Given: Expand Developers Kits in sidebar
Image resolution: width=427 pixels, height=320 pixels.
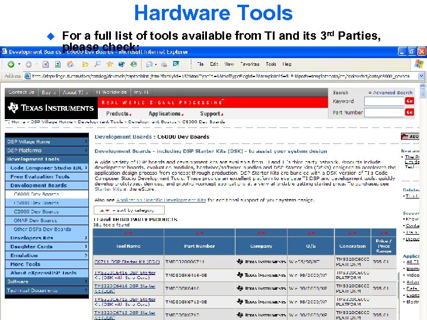Looking at the screenshot, I should pyautogui.click(x=47, y=238).
